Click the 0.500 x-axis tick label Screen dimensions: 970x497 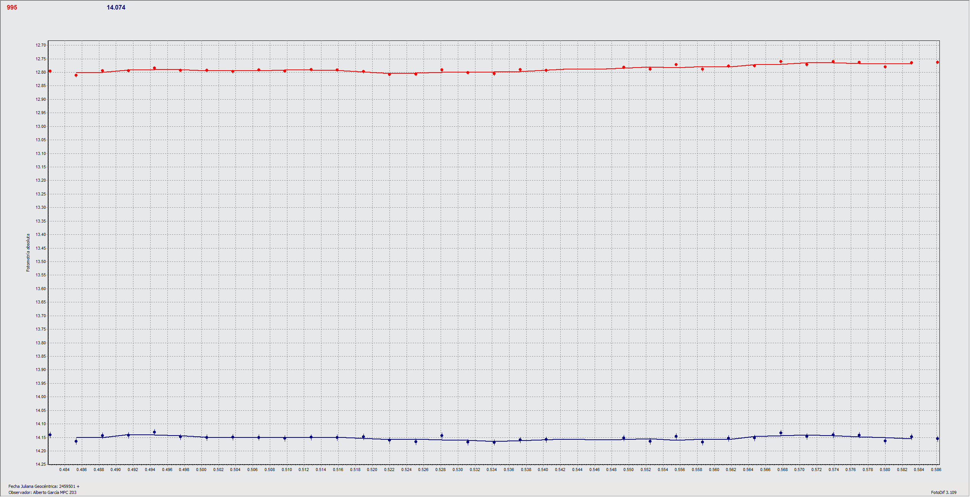(x=201, y=470)
